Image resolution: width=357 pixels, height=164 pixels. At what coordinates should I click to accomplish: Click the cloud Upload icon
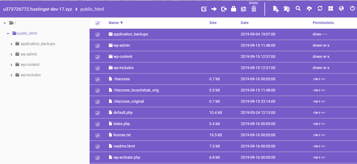pos(309,9)
